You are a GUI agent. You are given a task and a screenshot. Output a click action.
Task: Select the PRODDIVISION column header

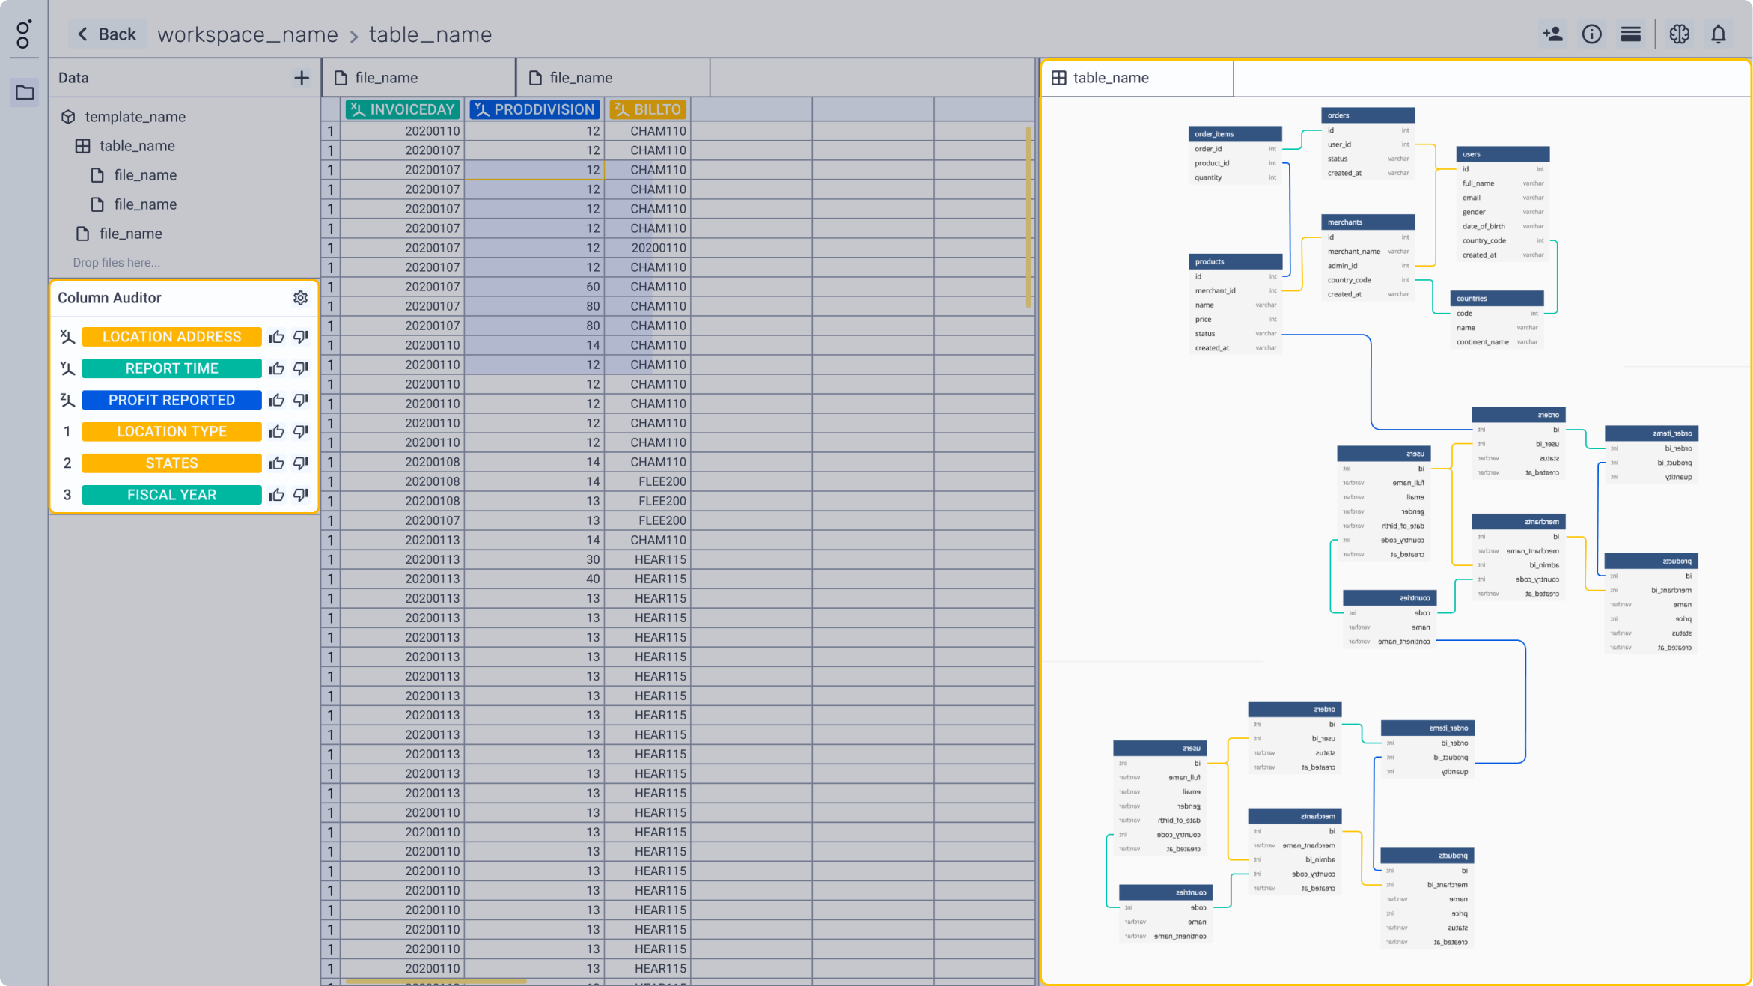[534, 109]
